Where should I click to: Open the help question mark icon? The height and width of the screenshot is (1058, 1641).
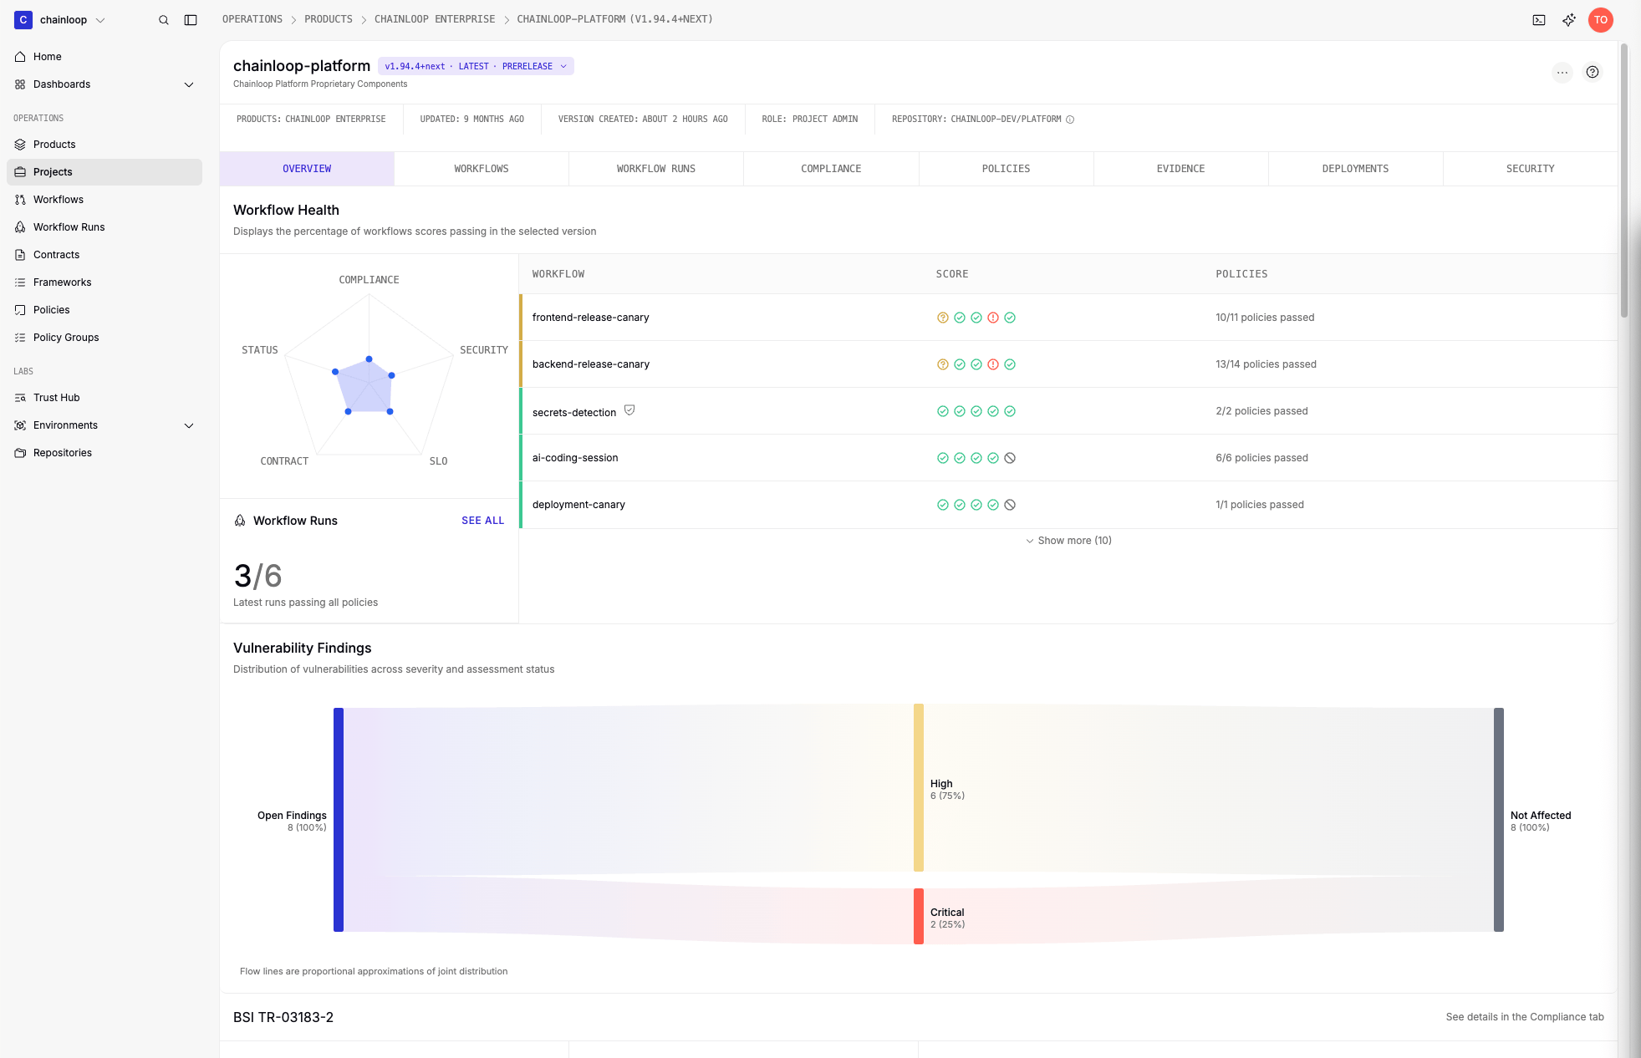click(x=1593, y=73)
